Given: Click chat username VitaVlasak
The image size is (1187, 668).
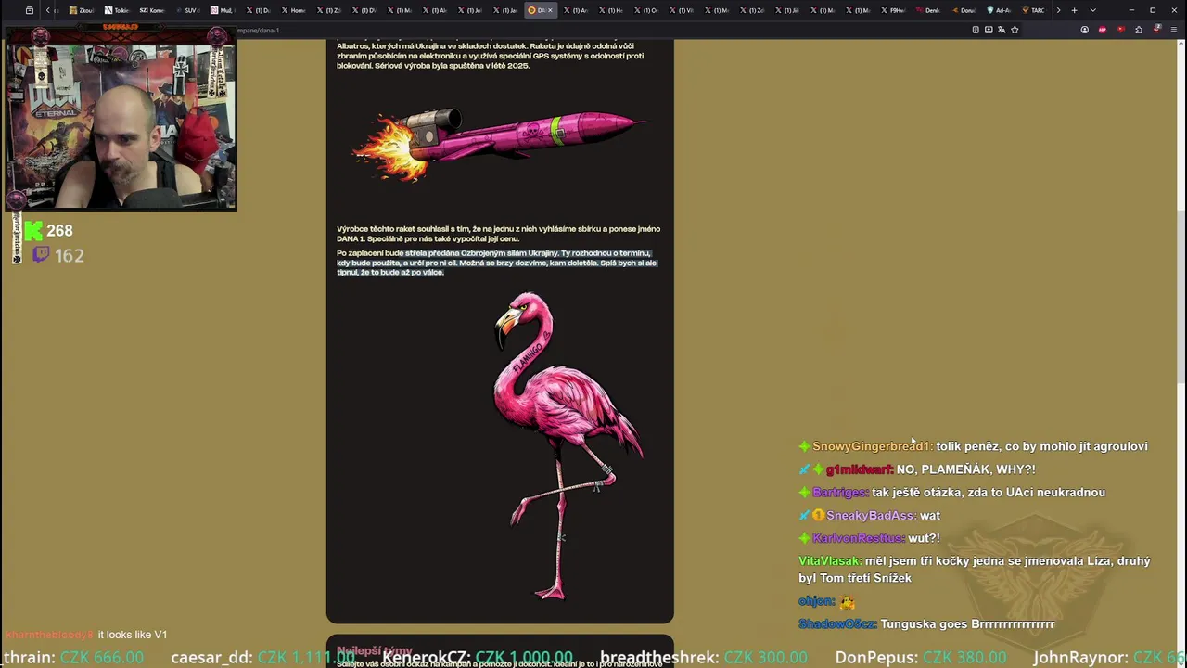Looking at the screenshot, I should [829, 561].
